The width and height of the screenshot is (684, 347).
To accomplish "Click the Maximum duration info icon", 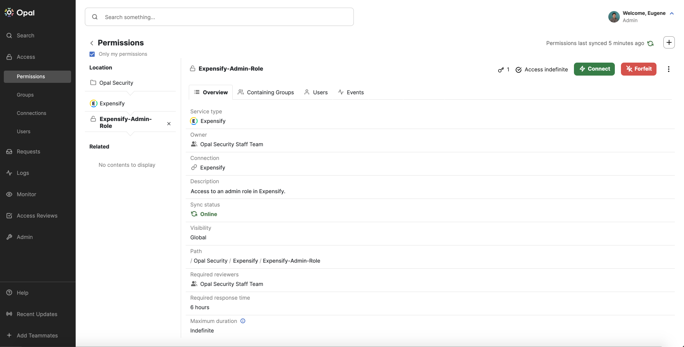I will (x=243, y=321).
